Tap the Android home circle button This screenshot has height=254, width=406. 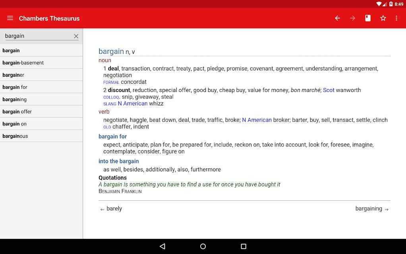pos(203,246)
